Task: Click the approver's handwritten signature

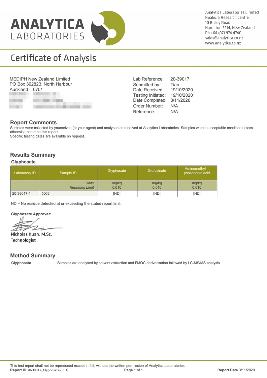Action: 37,225
